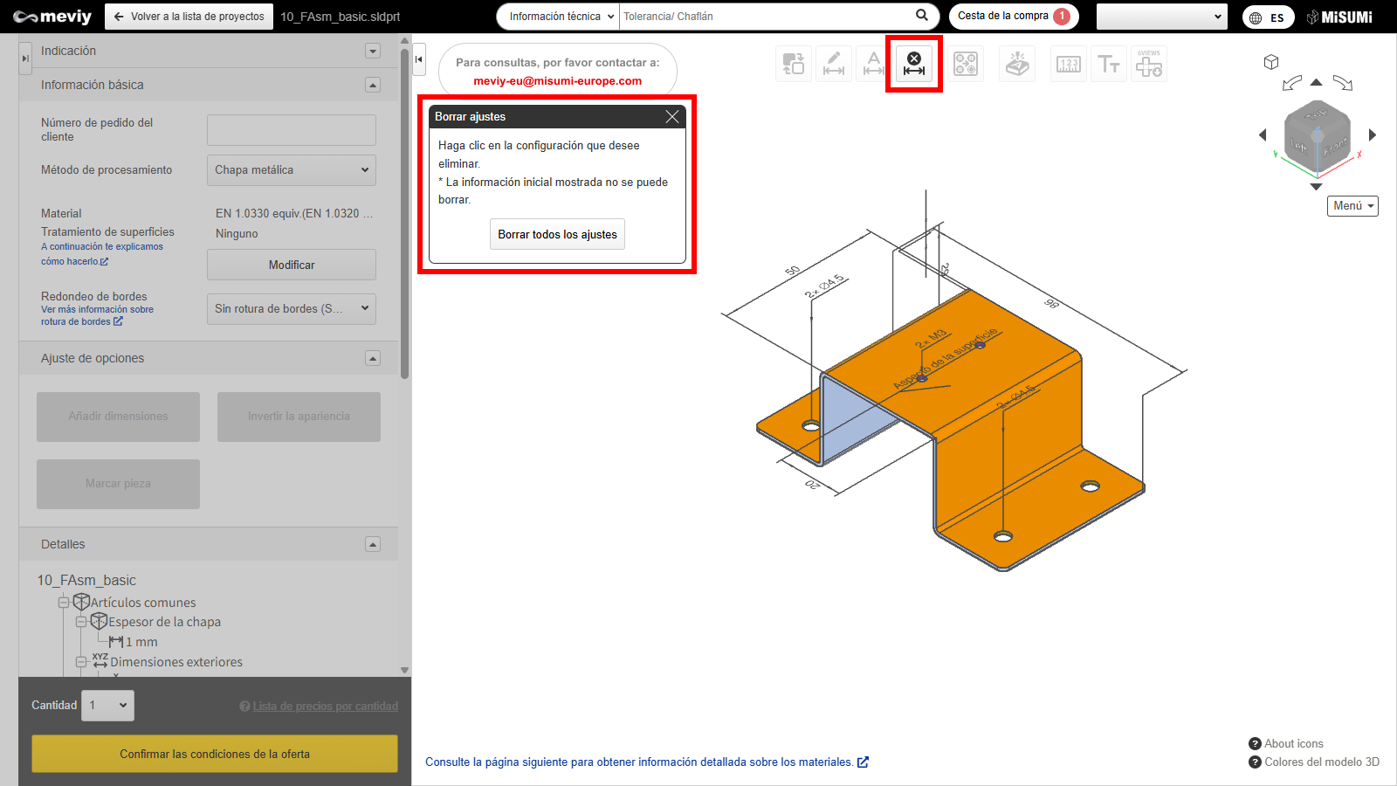The width and height of the screenshot is (1397, 786).
Task: Open the Método de procesamiento dropdown
Action: click(x=291, y=170)
